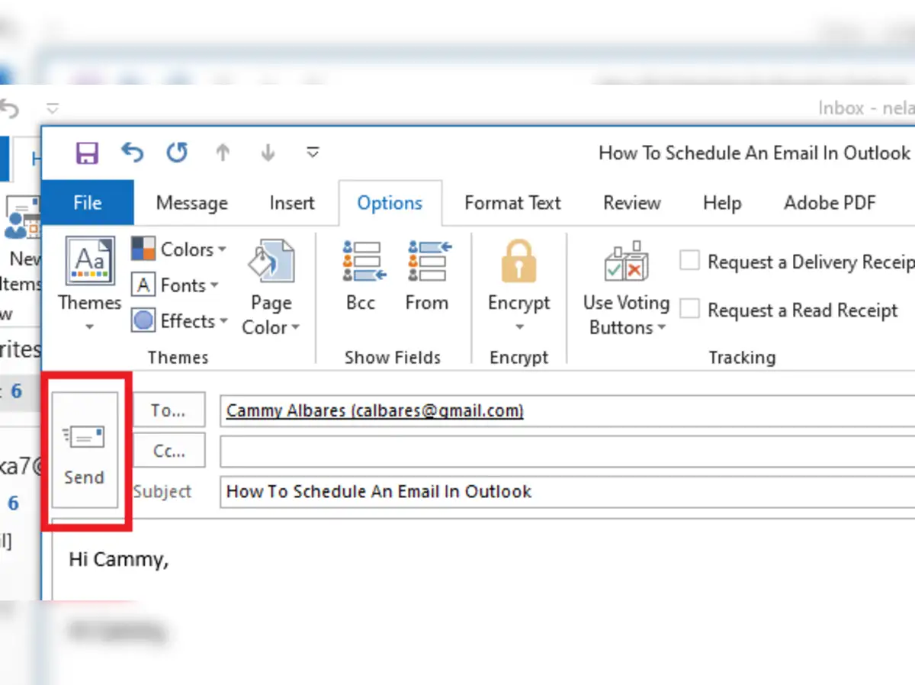Open main Outlook window quick access dropdown
915x685 pixels.
coord(52,109)
